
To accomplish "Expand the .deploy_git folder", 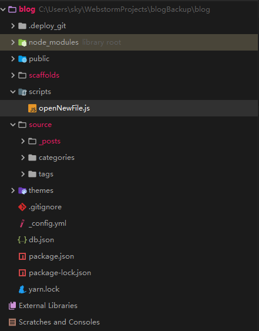I will (x=13, y=26).
